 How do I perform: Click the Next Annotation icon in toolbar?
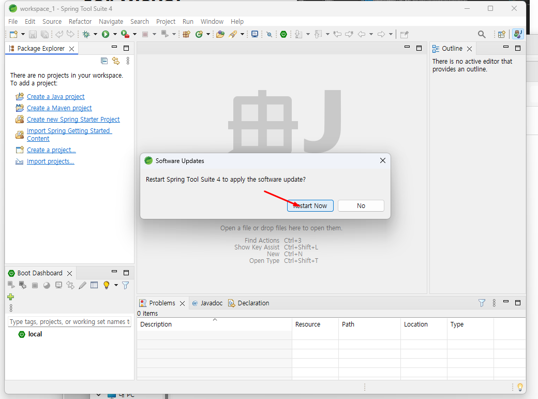click(298, 34)
